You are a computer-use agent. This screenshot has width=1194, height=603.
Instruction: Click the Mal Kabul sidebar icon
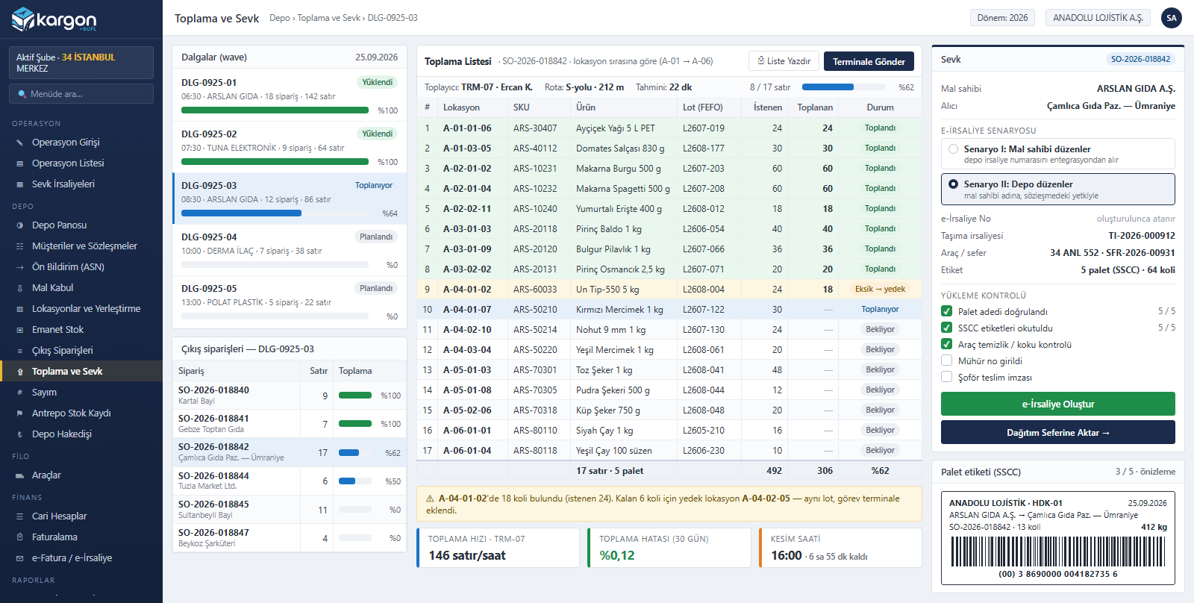(x=19, y=288)
